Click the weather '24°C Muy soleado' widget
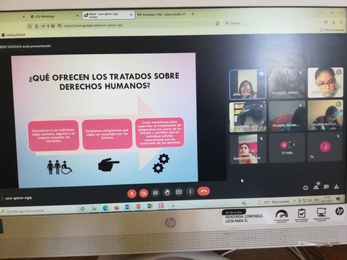The width and height of the screenshot is (347, 260). [x=273, y=202]
